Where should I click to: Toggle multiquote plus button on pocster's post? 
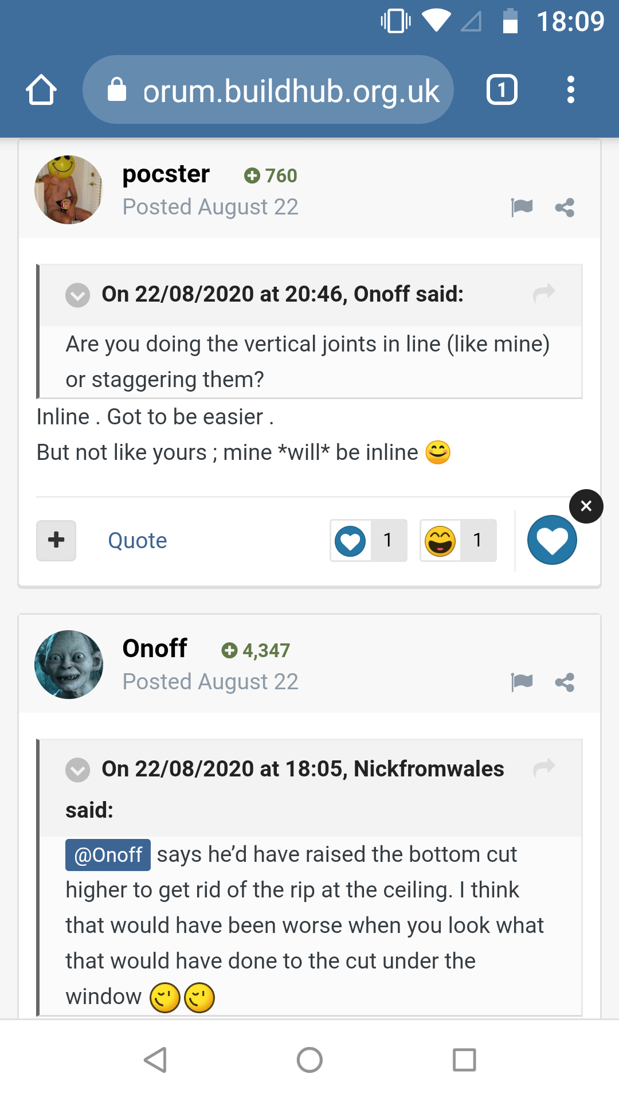[x=56, y=540]
